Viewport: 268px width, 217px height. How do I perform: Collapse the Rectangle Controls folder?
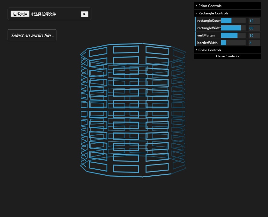coord(213,13)
